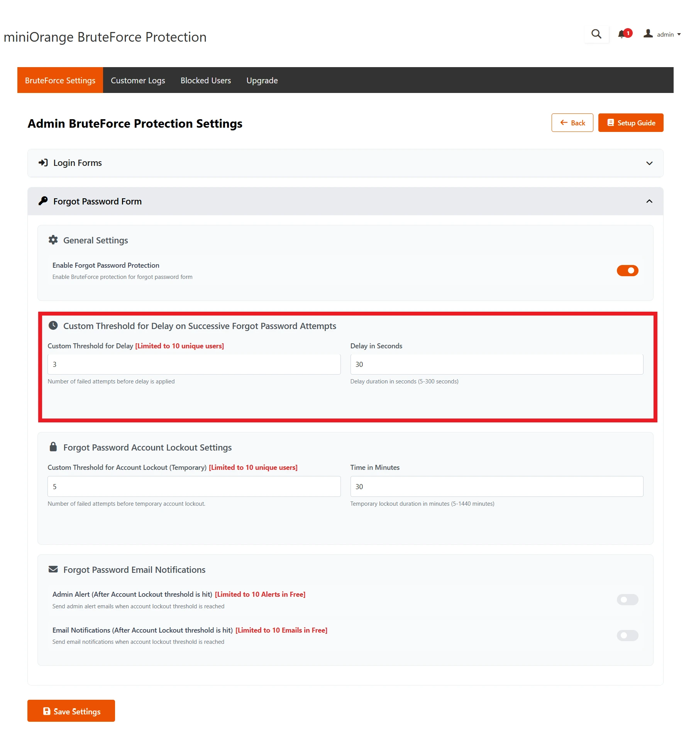The image size is (691, 736).
Task: Click the Setup Guide button
Action: [631, 123]
